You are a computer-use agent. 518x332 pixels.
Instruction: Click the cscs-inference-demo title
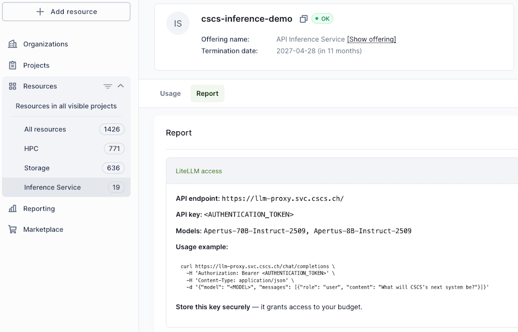247,19
